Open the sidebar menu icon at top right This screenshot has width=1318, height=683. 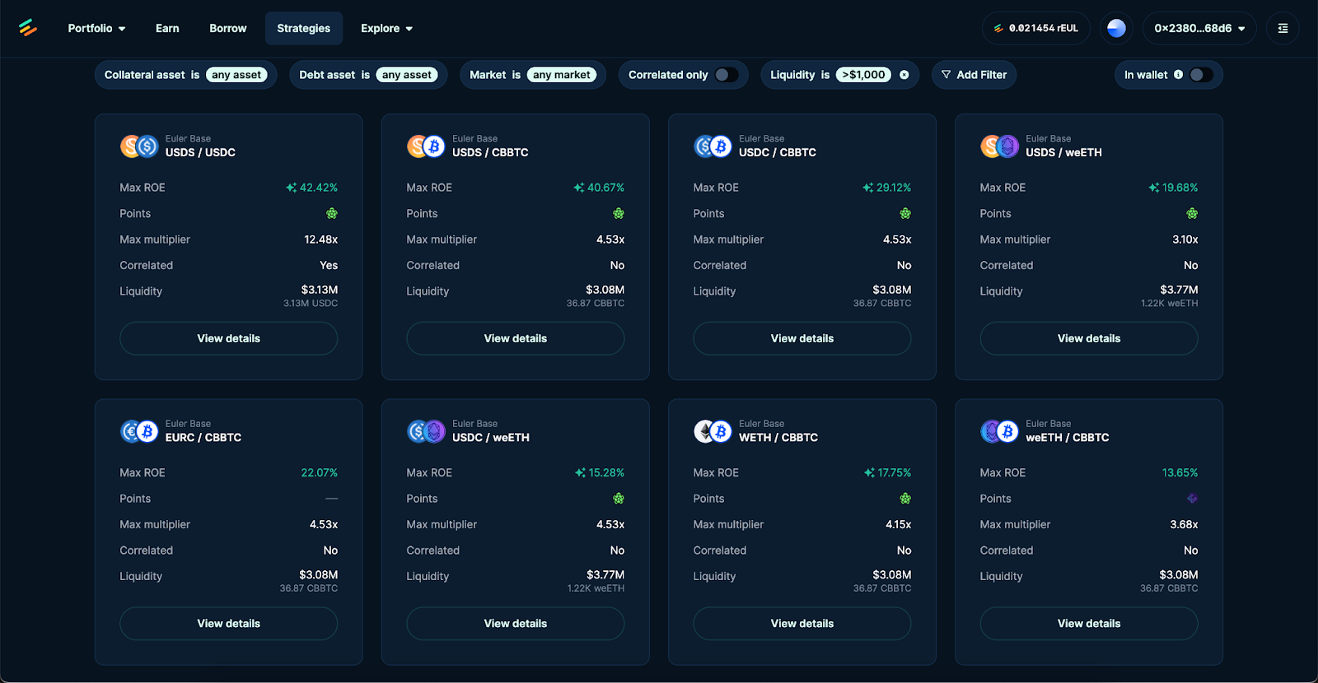click(1283, 28)
